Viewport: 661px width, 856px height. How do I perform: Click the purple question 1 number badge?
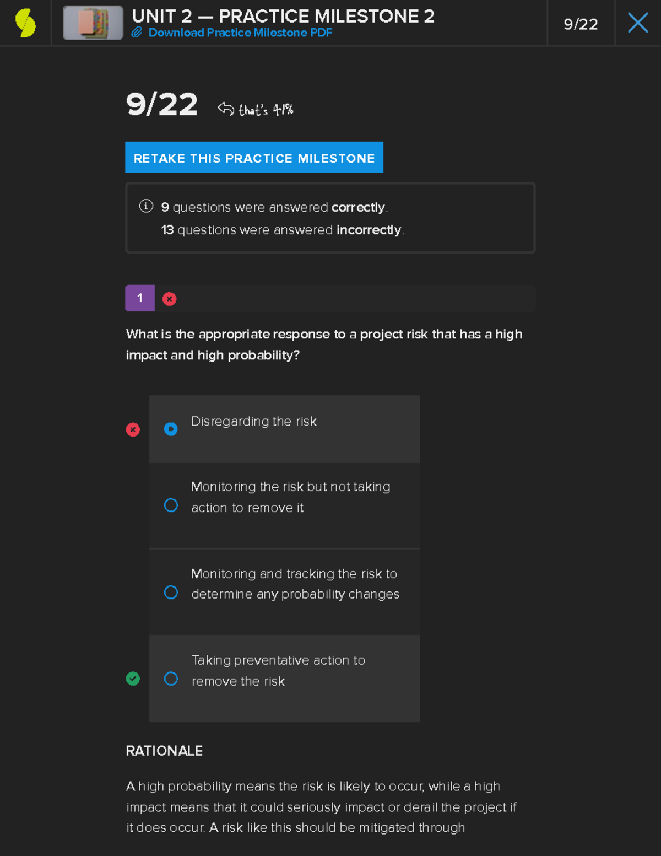(140, 298)
